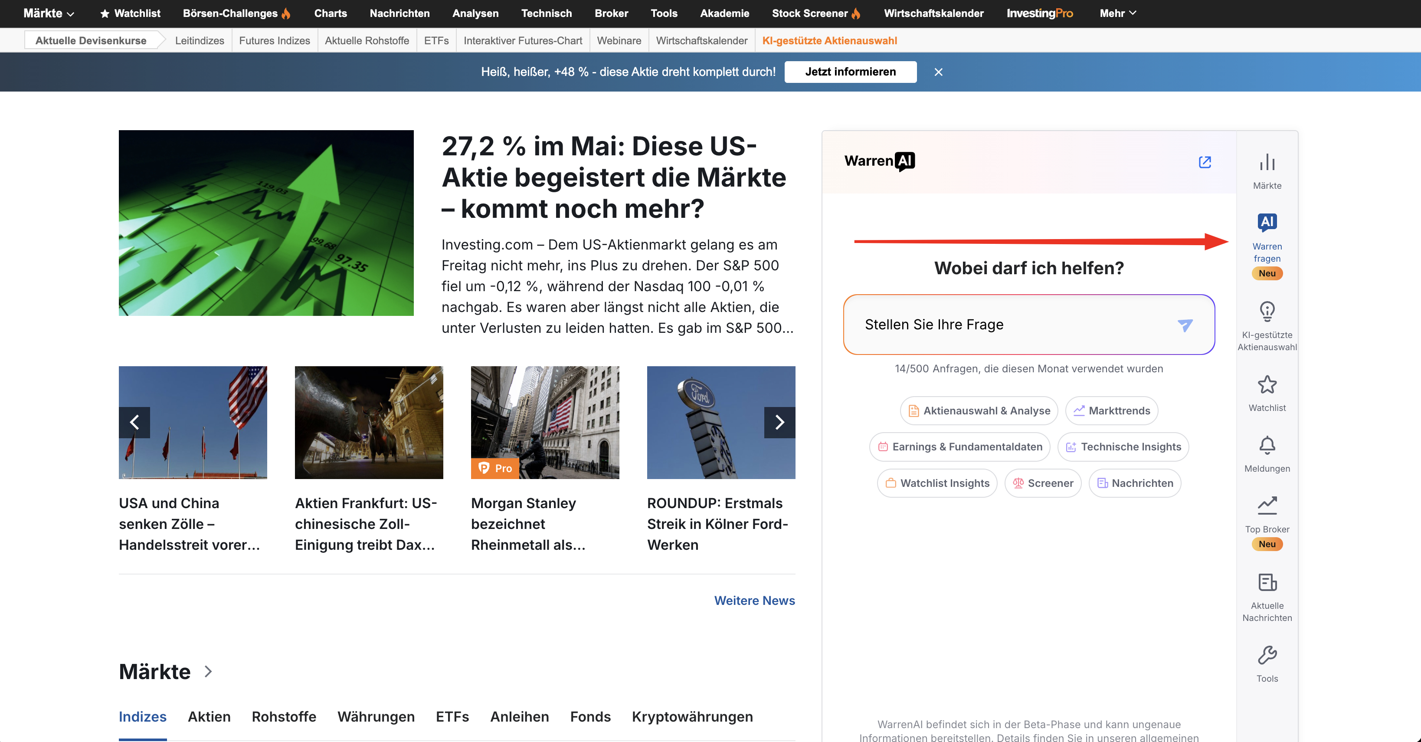Screen dimensions: 1421x742
Task: Open Webinare link
Action: point(619,40)
